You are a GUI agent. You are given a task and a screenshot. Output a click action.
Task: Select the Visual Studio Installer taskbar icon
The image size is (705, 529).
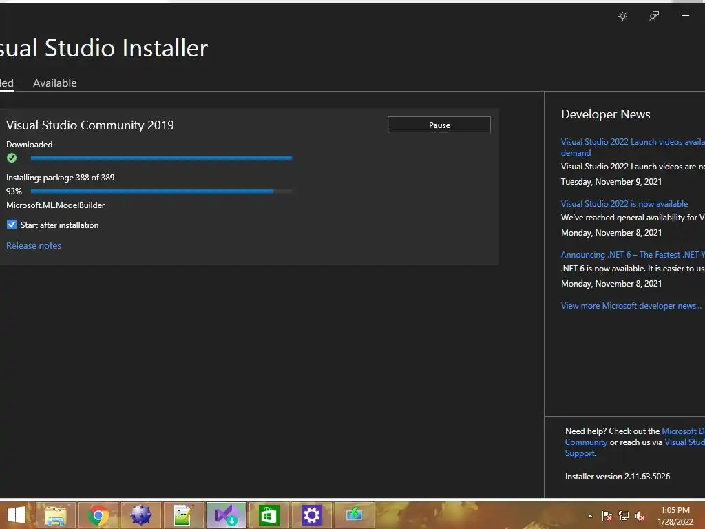226,515
